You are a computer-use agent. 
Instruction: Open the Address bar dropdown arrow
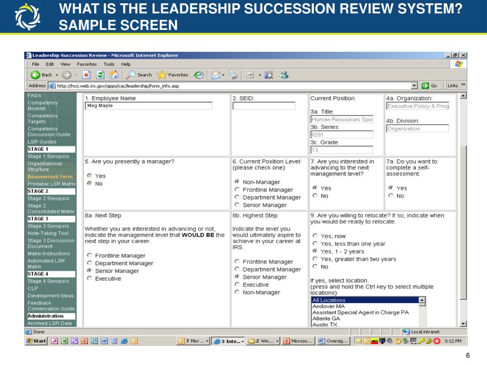(414, 86)
